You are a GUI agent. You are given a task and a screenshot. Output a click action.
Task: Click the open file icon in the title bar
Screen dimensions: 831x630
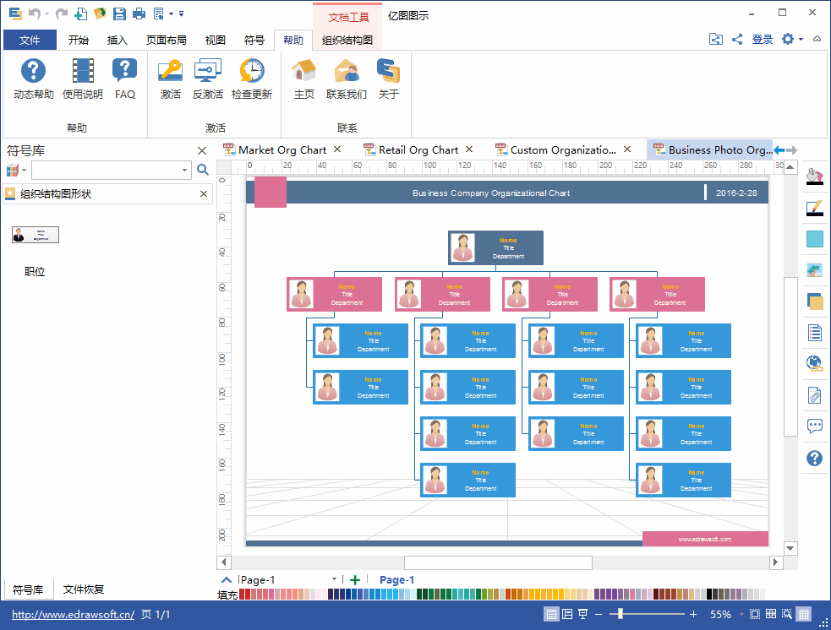[100, 14]
